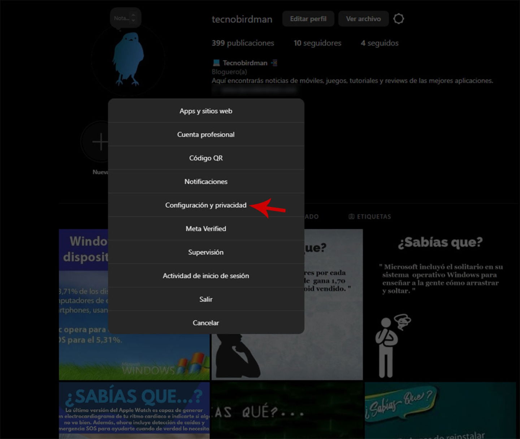Open the Microsoft solitario ¿Sabías que? post
Viewport: 520px width, 439px height.
[441, 304]
